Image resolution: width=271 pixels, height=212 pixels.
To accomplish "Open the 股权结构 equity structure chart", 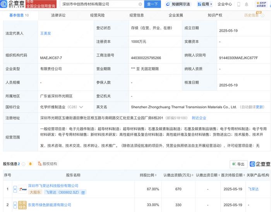I will tap(48, 164).
